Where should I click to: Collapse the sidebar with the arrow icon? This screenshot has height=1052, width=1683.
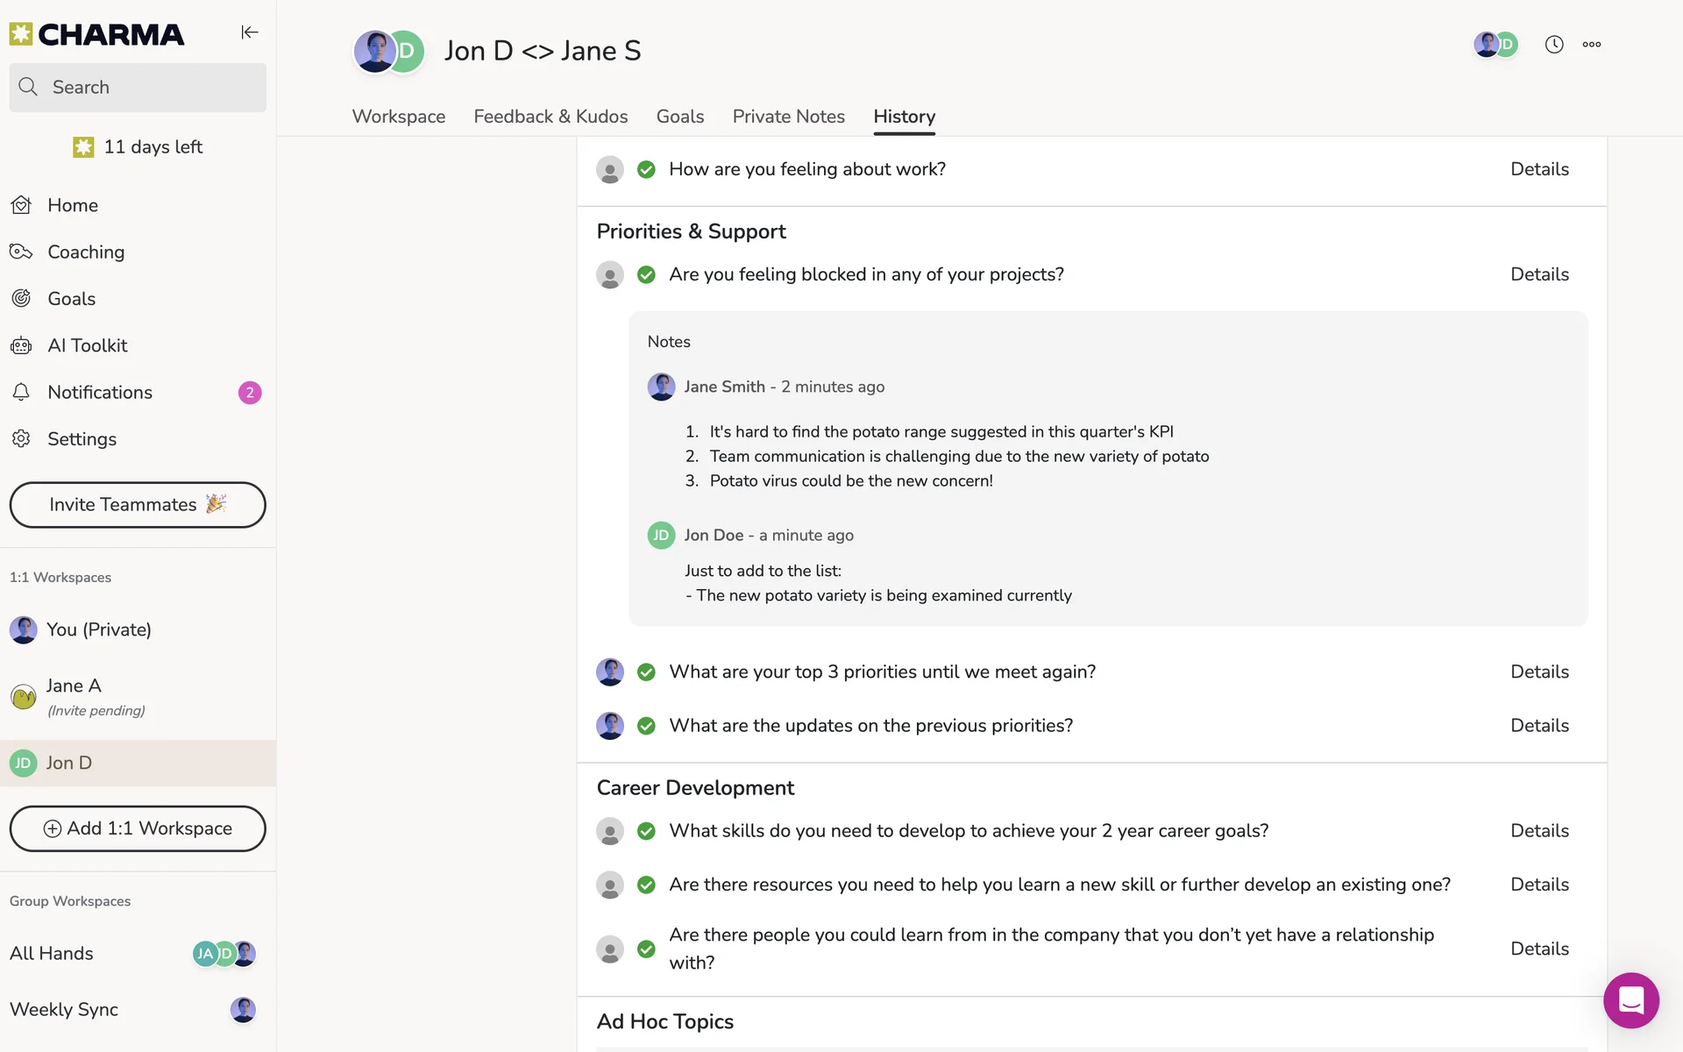click(x=250, y=32)
